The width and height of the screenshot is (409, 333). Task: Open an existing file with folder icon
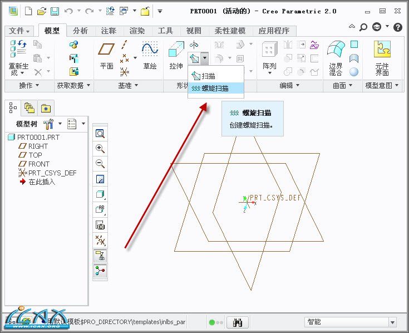(x=42, y=11)
